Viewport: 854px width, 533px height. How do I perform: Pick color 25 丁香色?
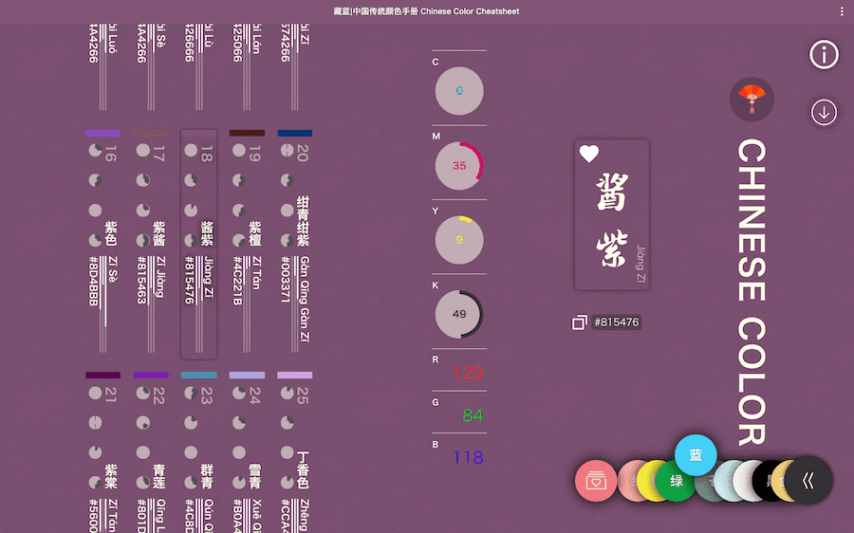[x=295, y=451]
